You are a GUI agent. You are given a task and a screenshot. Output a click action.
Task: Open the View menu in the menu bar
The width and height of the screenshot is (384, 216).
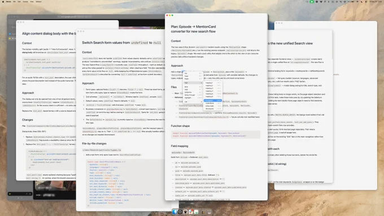point(32,2)
